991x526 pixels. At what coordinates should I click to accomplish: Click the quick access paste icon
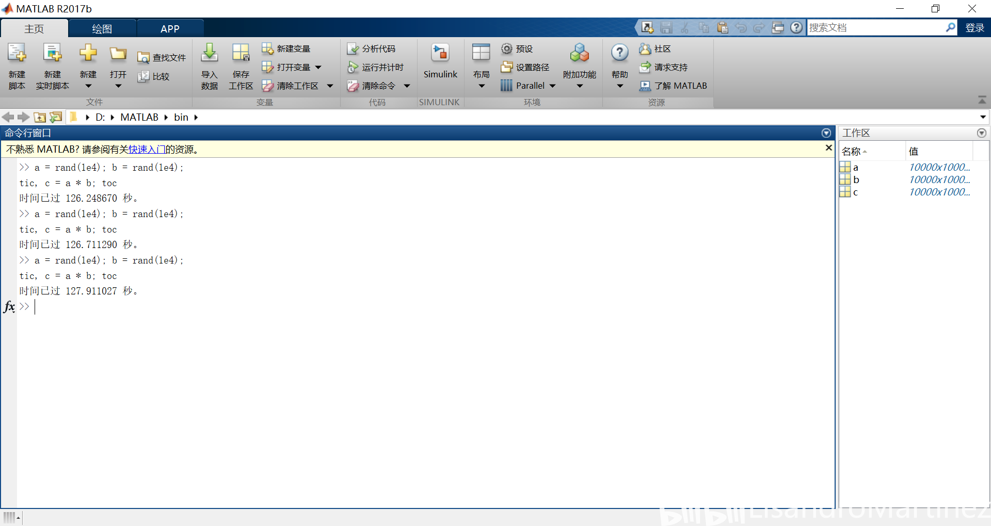723,27
